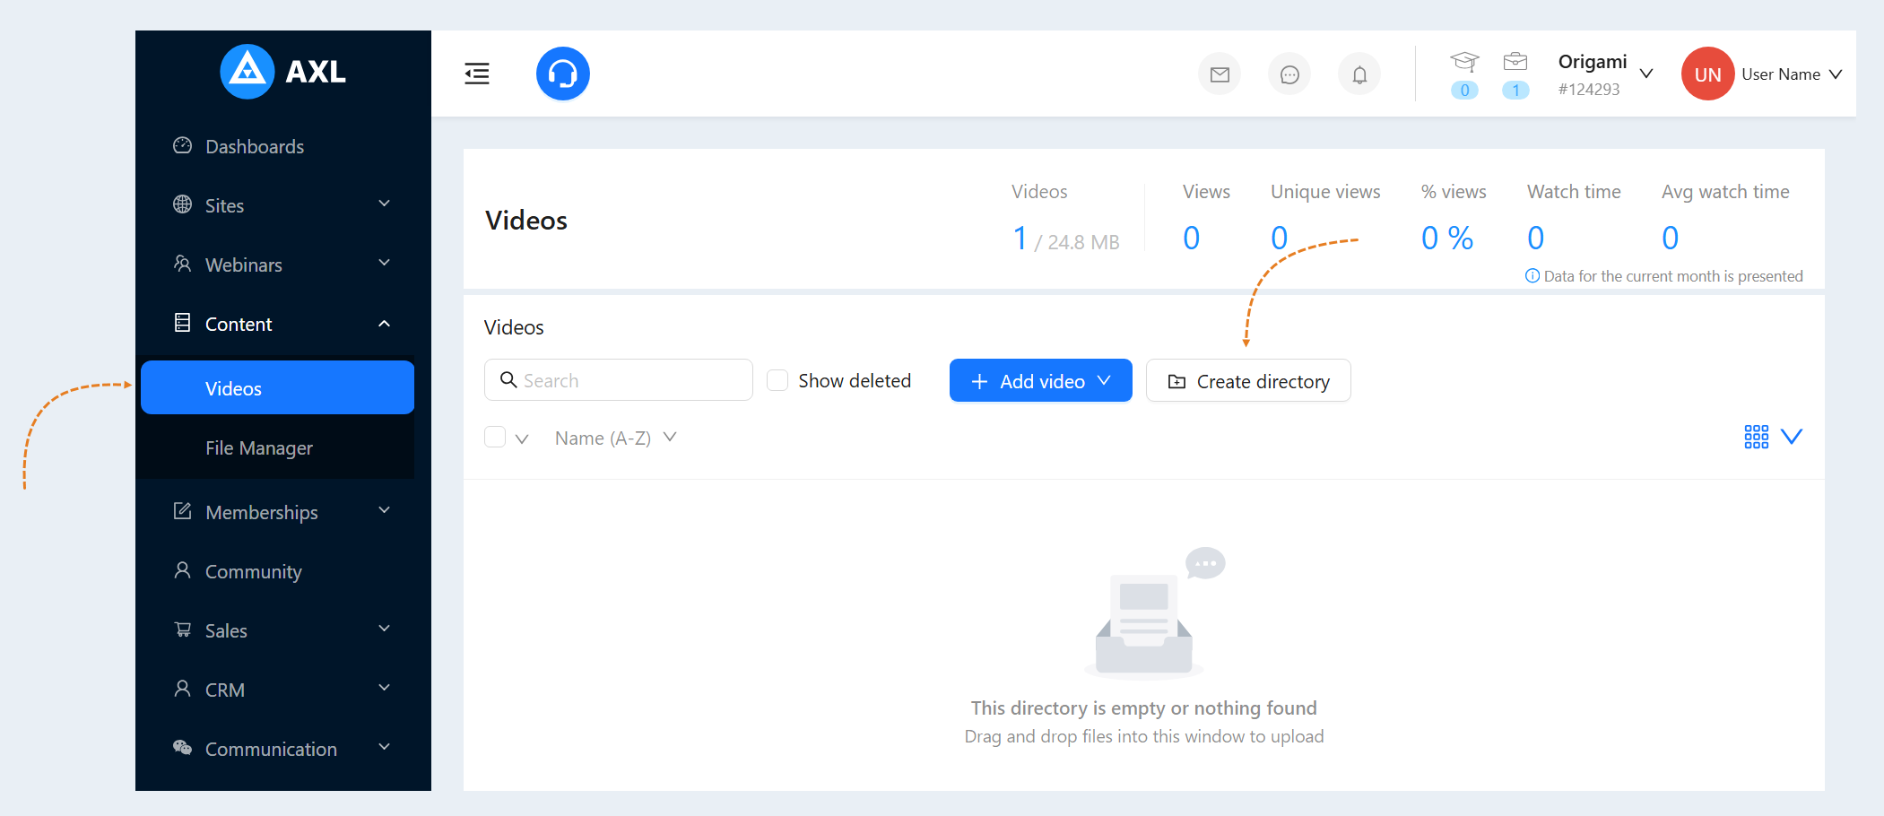Click the Webinars person icon
This screenshot has width=1884, height=816.
[x=182, y=264]
